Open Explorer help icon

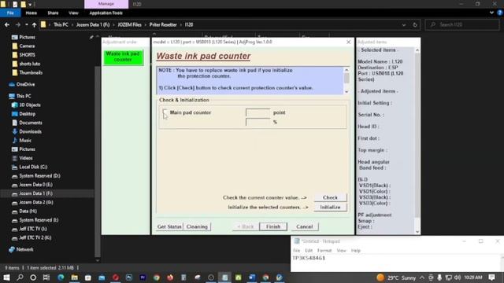click(500, 13)
